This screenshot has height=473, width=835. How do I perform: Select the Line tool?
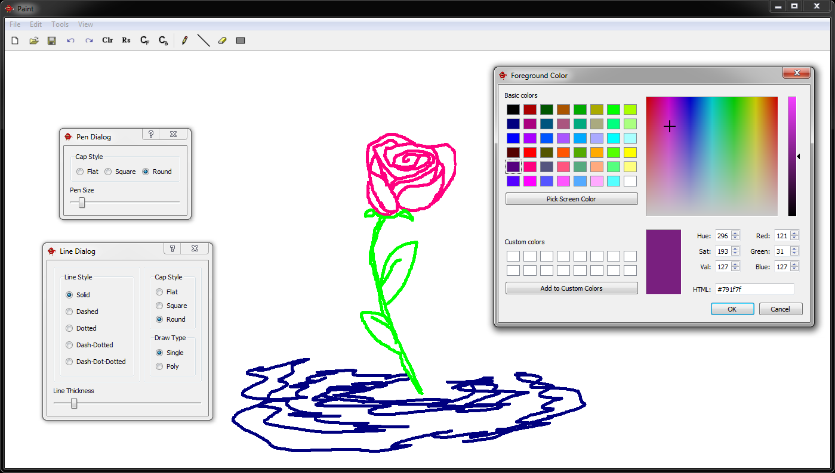tap(204, 40)
